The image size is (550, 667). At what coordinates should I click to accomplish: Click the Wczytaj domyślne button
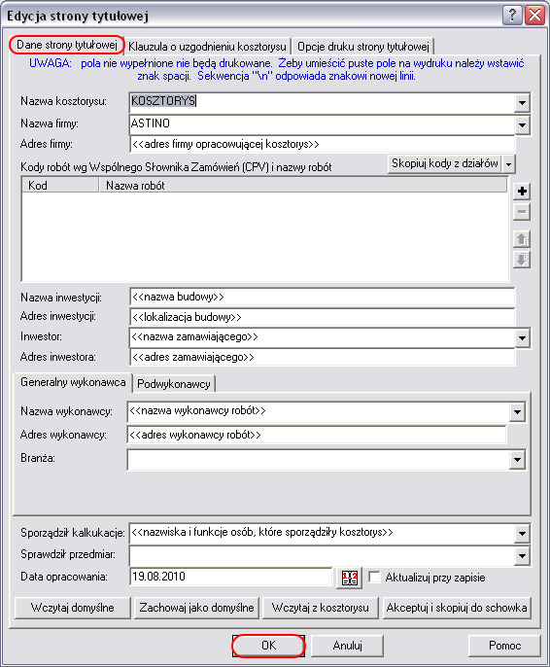[72, 608]
